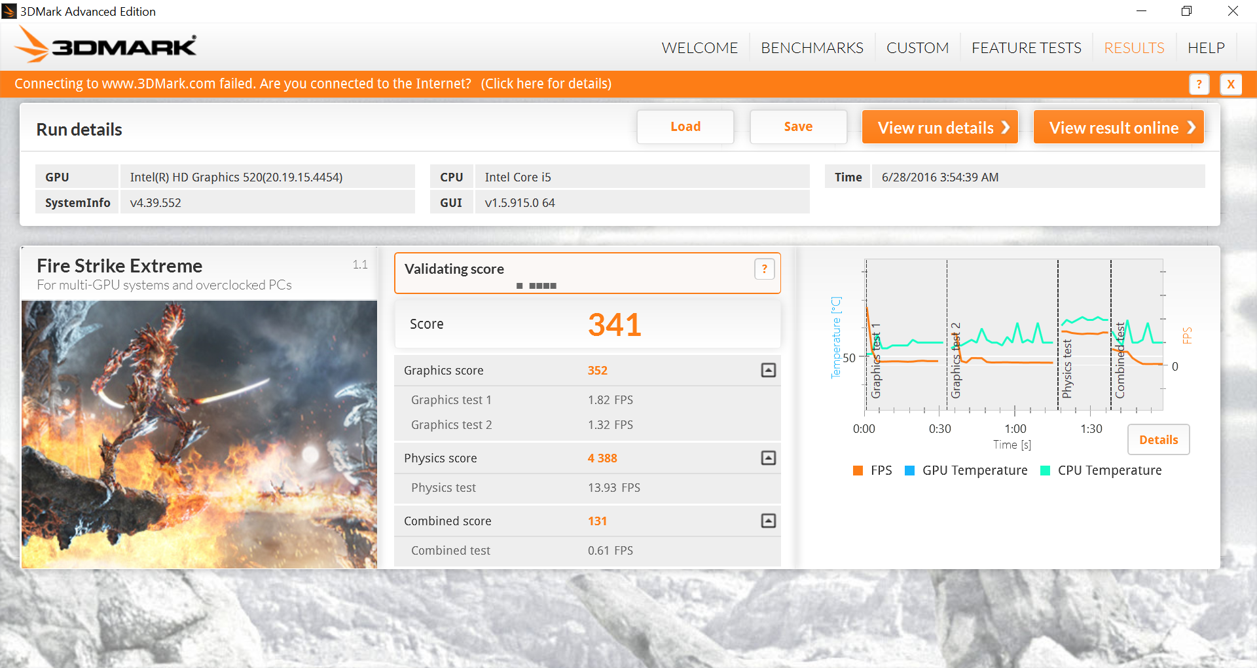Click the Fire Strike Extreme artwork thumbnail
Screen dimensions: 1257x668
coord(199,434)
